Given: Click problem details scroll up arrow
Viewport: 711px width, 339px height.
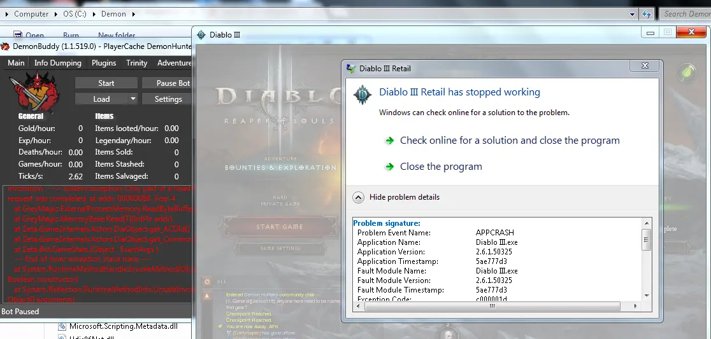Looking at the screenshot, I should coord(647,223).
